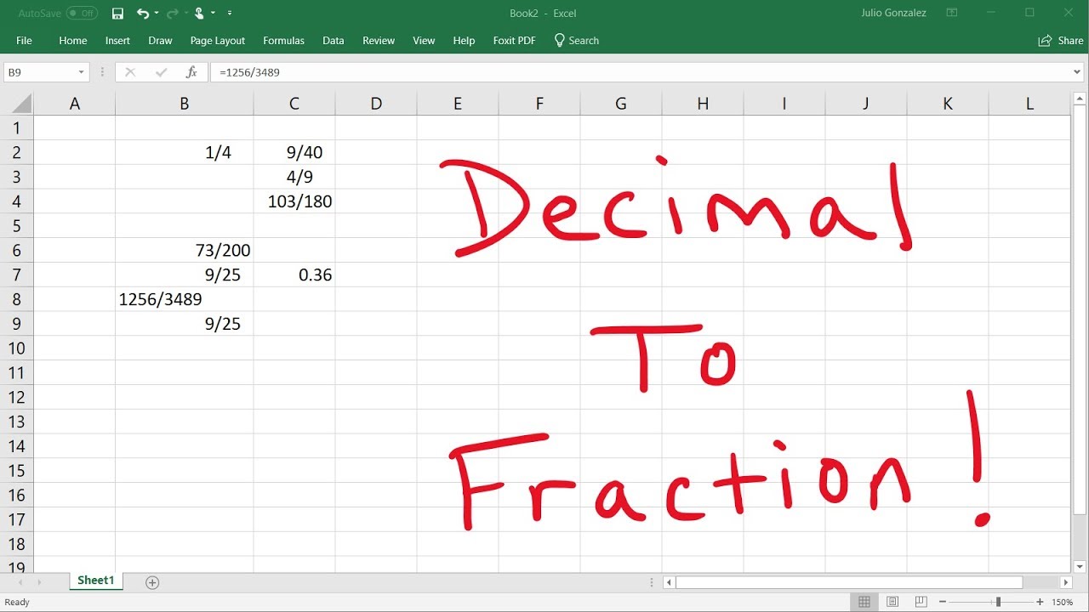The image size is (1089, 612).
Task: Click the zoom in plus button
Action: click(x=1040, y=602)
